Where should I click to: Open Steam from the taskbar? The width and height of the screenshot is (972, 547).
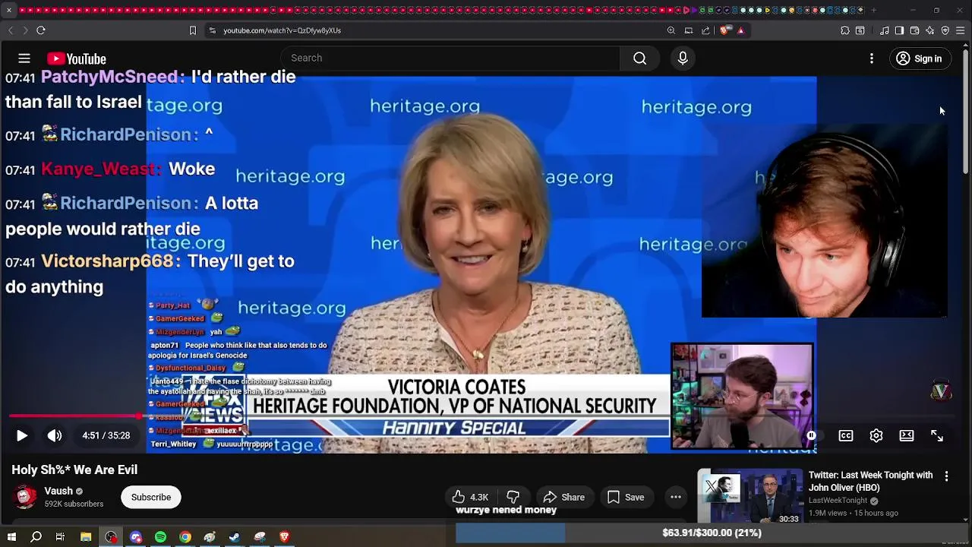click(x=235, y=537)
